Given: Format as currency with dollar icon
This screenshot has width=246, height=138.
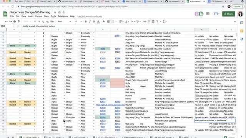Looking at the screenshot, I should [35, 21].
